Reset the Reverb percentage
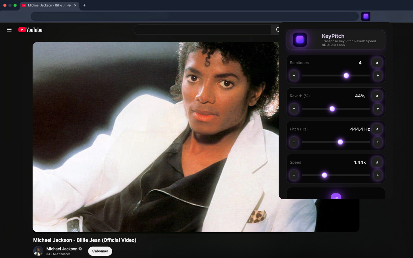This screenshot has width=413, height=258. click(x=377, y=96)
